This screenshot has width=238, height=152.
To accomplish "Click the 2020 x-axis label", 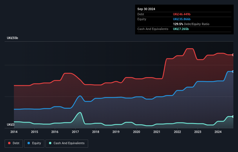I will pyautogui.click(x=137, y=132).
